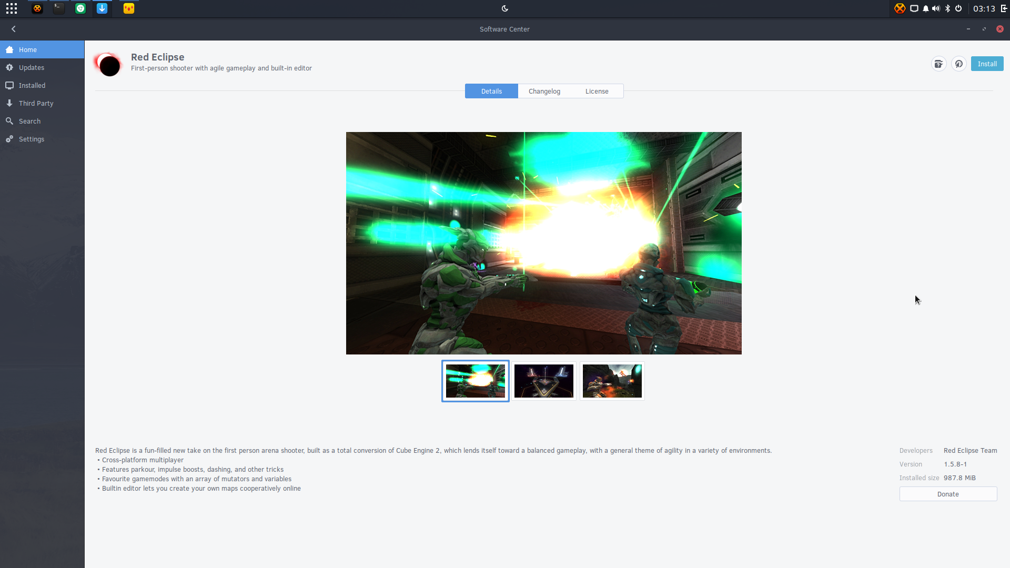This screenshot has width=1010, height=568.
Task: Click the Donate button
Action: coord(948,494)
